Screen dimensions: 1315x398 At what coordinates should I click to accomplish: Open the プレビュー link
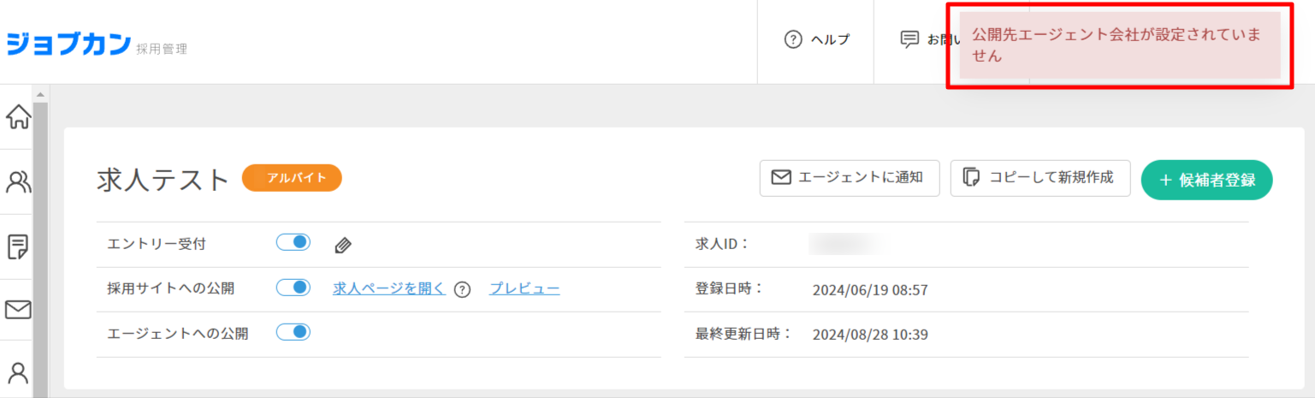pyautogui.click(x=524, y=288)
